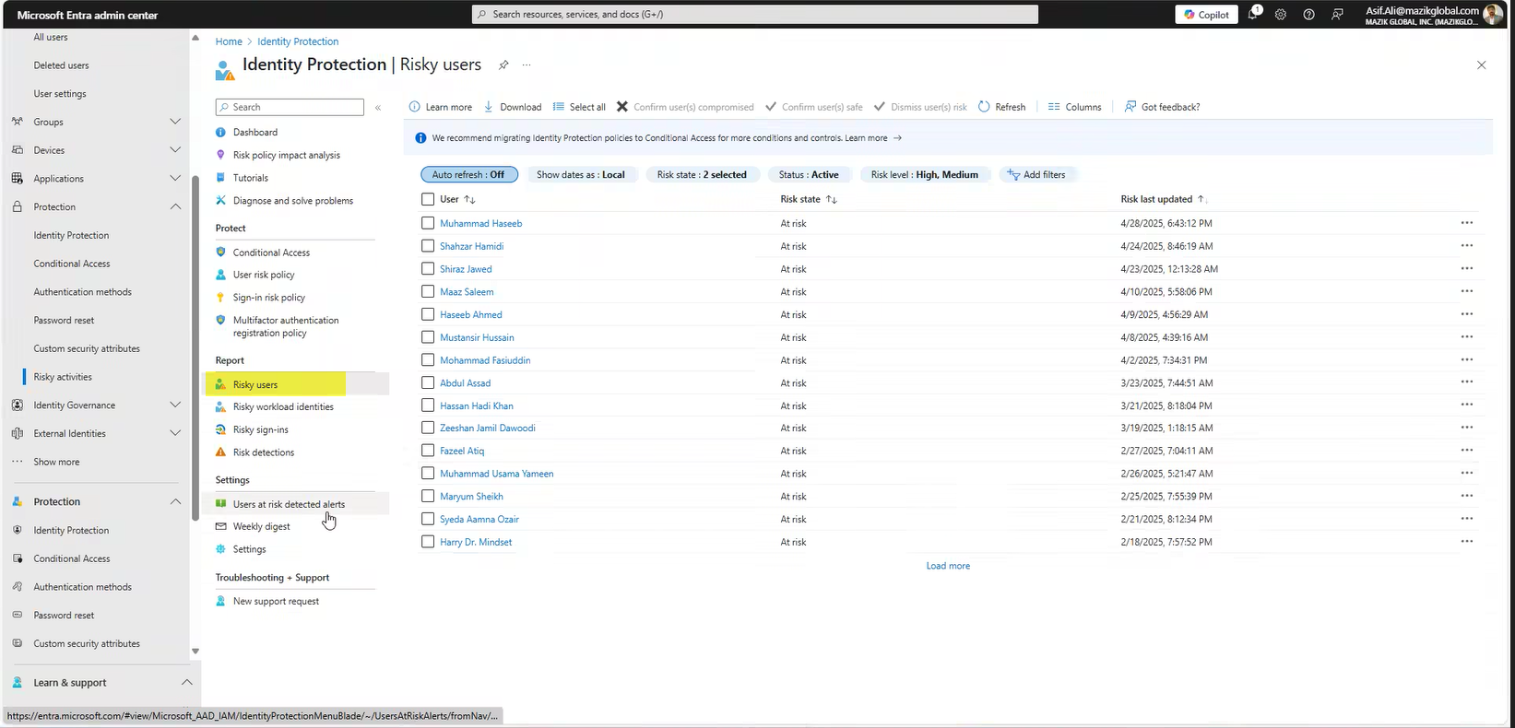
Task: Open the Status Active filter
Action: point(809,175)
